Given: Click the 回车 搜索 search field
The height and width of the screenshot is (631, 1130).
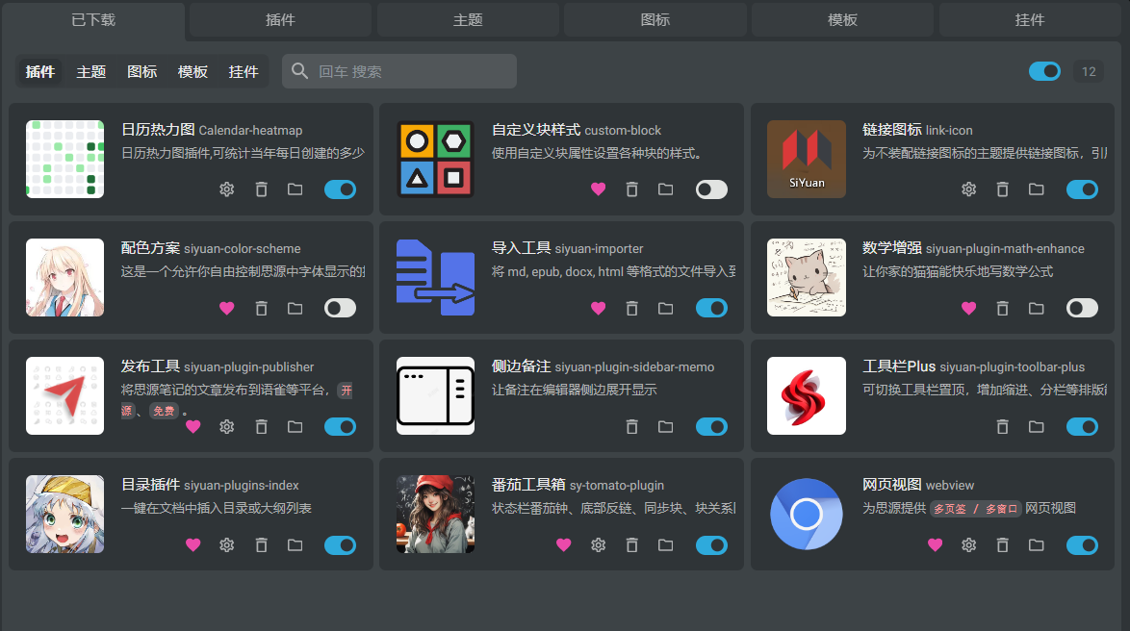Looking at the screenshot, I should pos(399,71).
